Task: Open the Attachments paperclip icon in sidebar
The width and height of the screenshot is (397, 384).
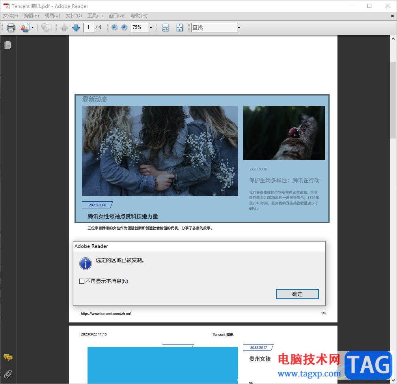Action: coord(8,374)
